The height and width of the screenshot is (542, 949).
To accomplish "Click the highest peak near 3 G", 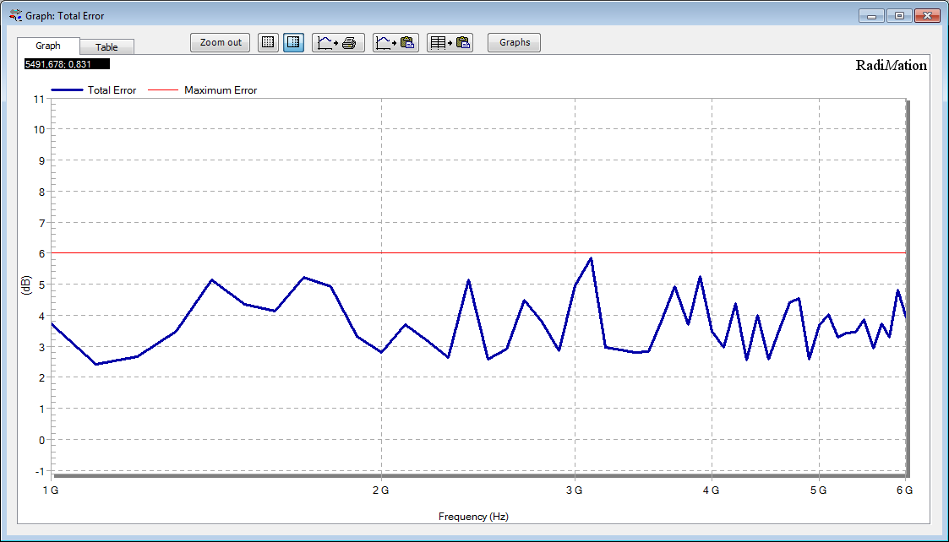I will pos(591,258).
